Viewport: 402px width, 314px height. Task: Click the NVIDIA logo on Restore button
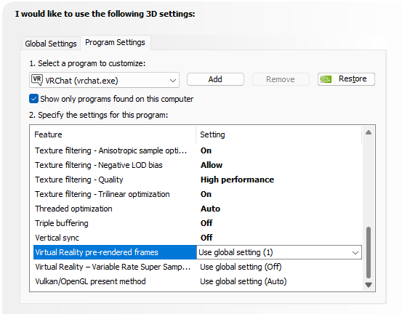pos(326,79)
